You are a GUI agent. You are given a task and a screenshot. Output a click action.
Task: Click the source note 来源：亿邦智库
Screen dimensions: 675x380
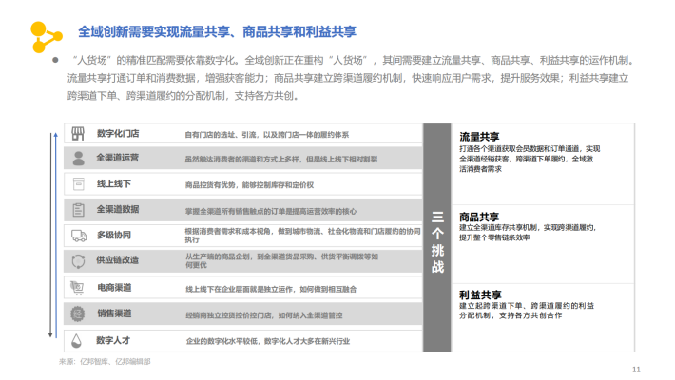tap(105, 361)
